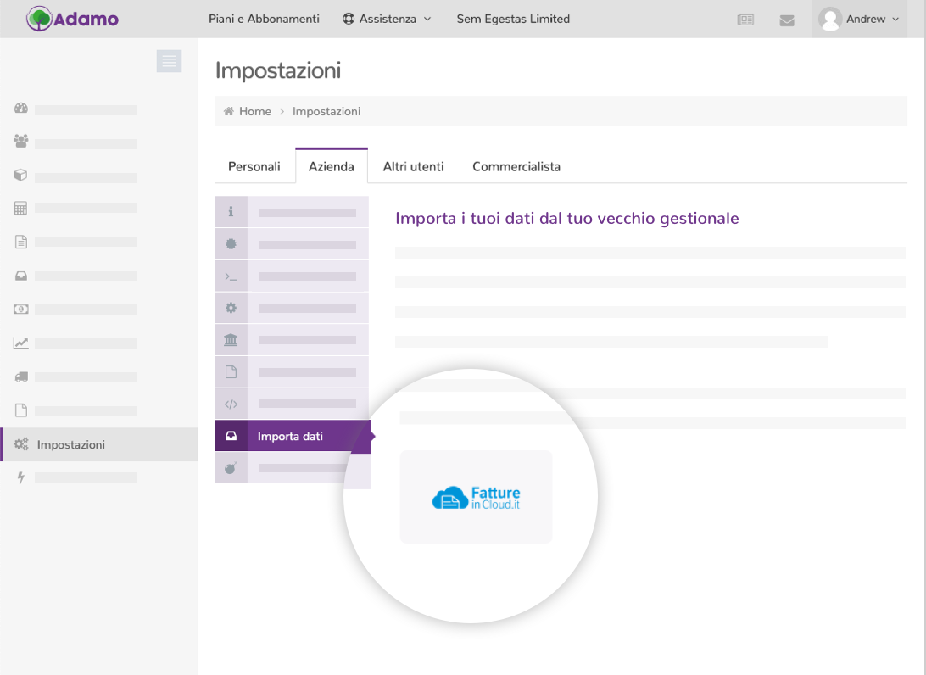The image size is (926, 675).
Task: Open the news icon in top bar
Action: 745,20
